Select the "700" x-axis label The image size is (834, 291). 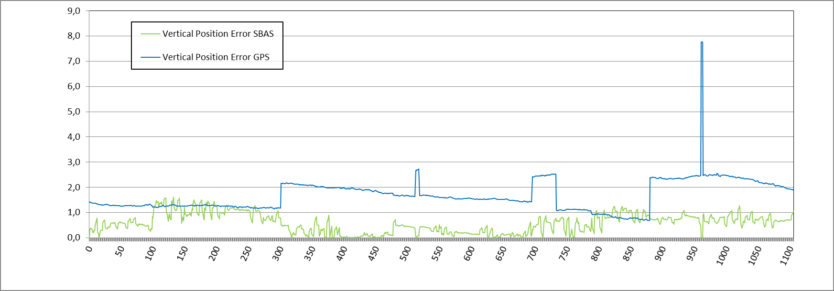(532, 253)
